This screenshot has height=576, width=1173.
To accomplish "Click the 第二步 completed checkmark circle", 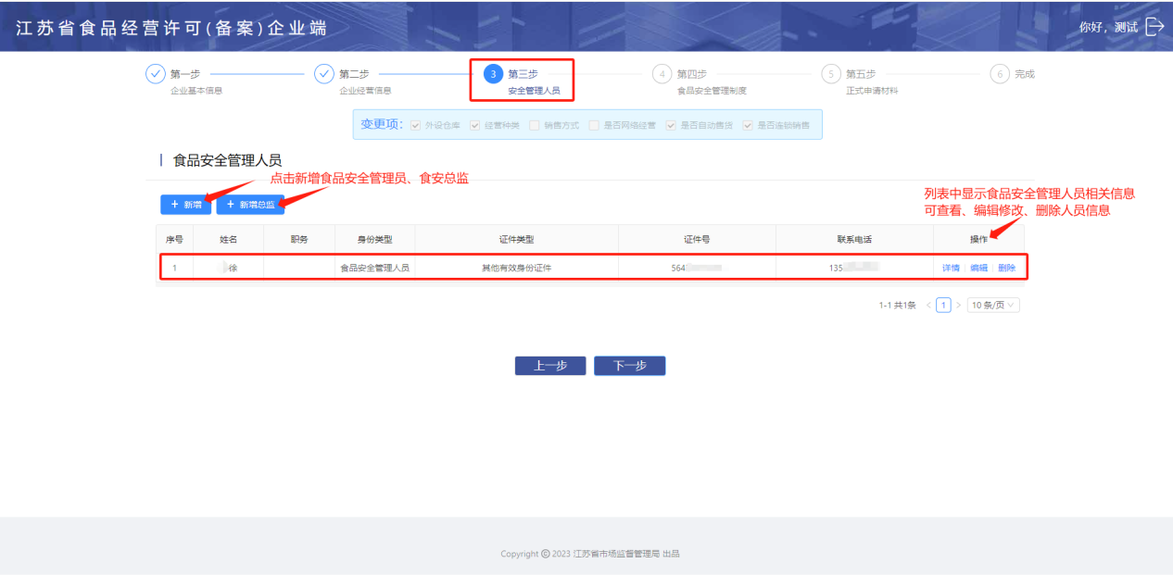I will pyautogui.click(x=324, y=74).
